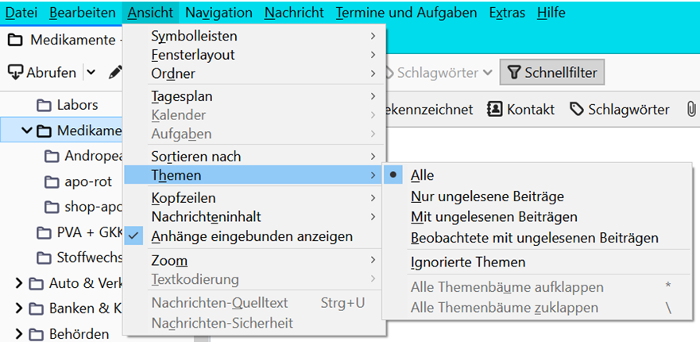The height and width of the screenshot is (342, 700).
Task: Click the Kontakt filter person icon
Action: (x=494, y=110)
